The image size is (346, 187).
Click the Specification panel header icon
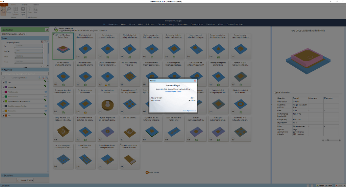[47, 29]
